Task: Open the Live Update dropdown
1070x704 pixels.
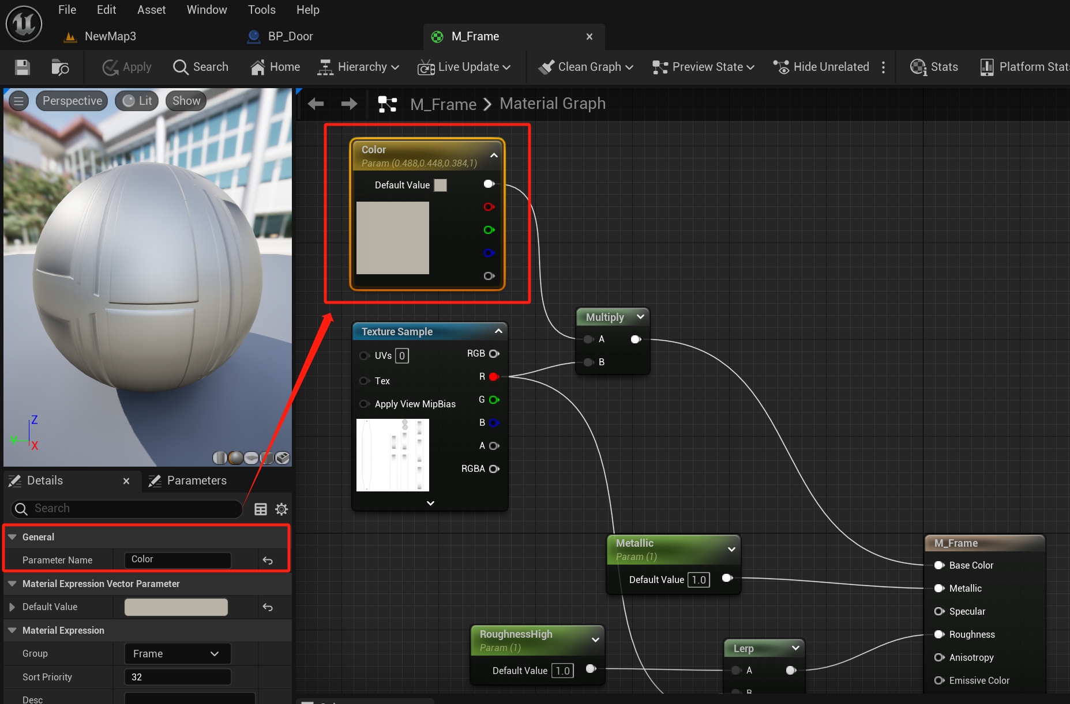Action: 464,67
